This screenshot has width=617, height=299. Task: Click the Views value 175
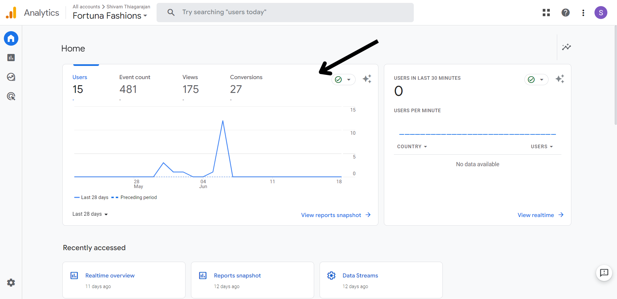pyautogui.click(x=191, y=89)
